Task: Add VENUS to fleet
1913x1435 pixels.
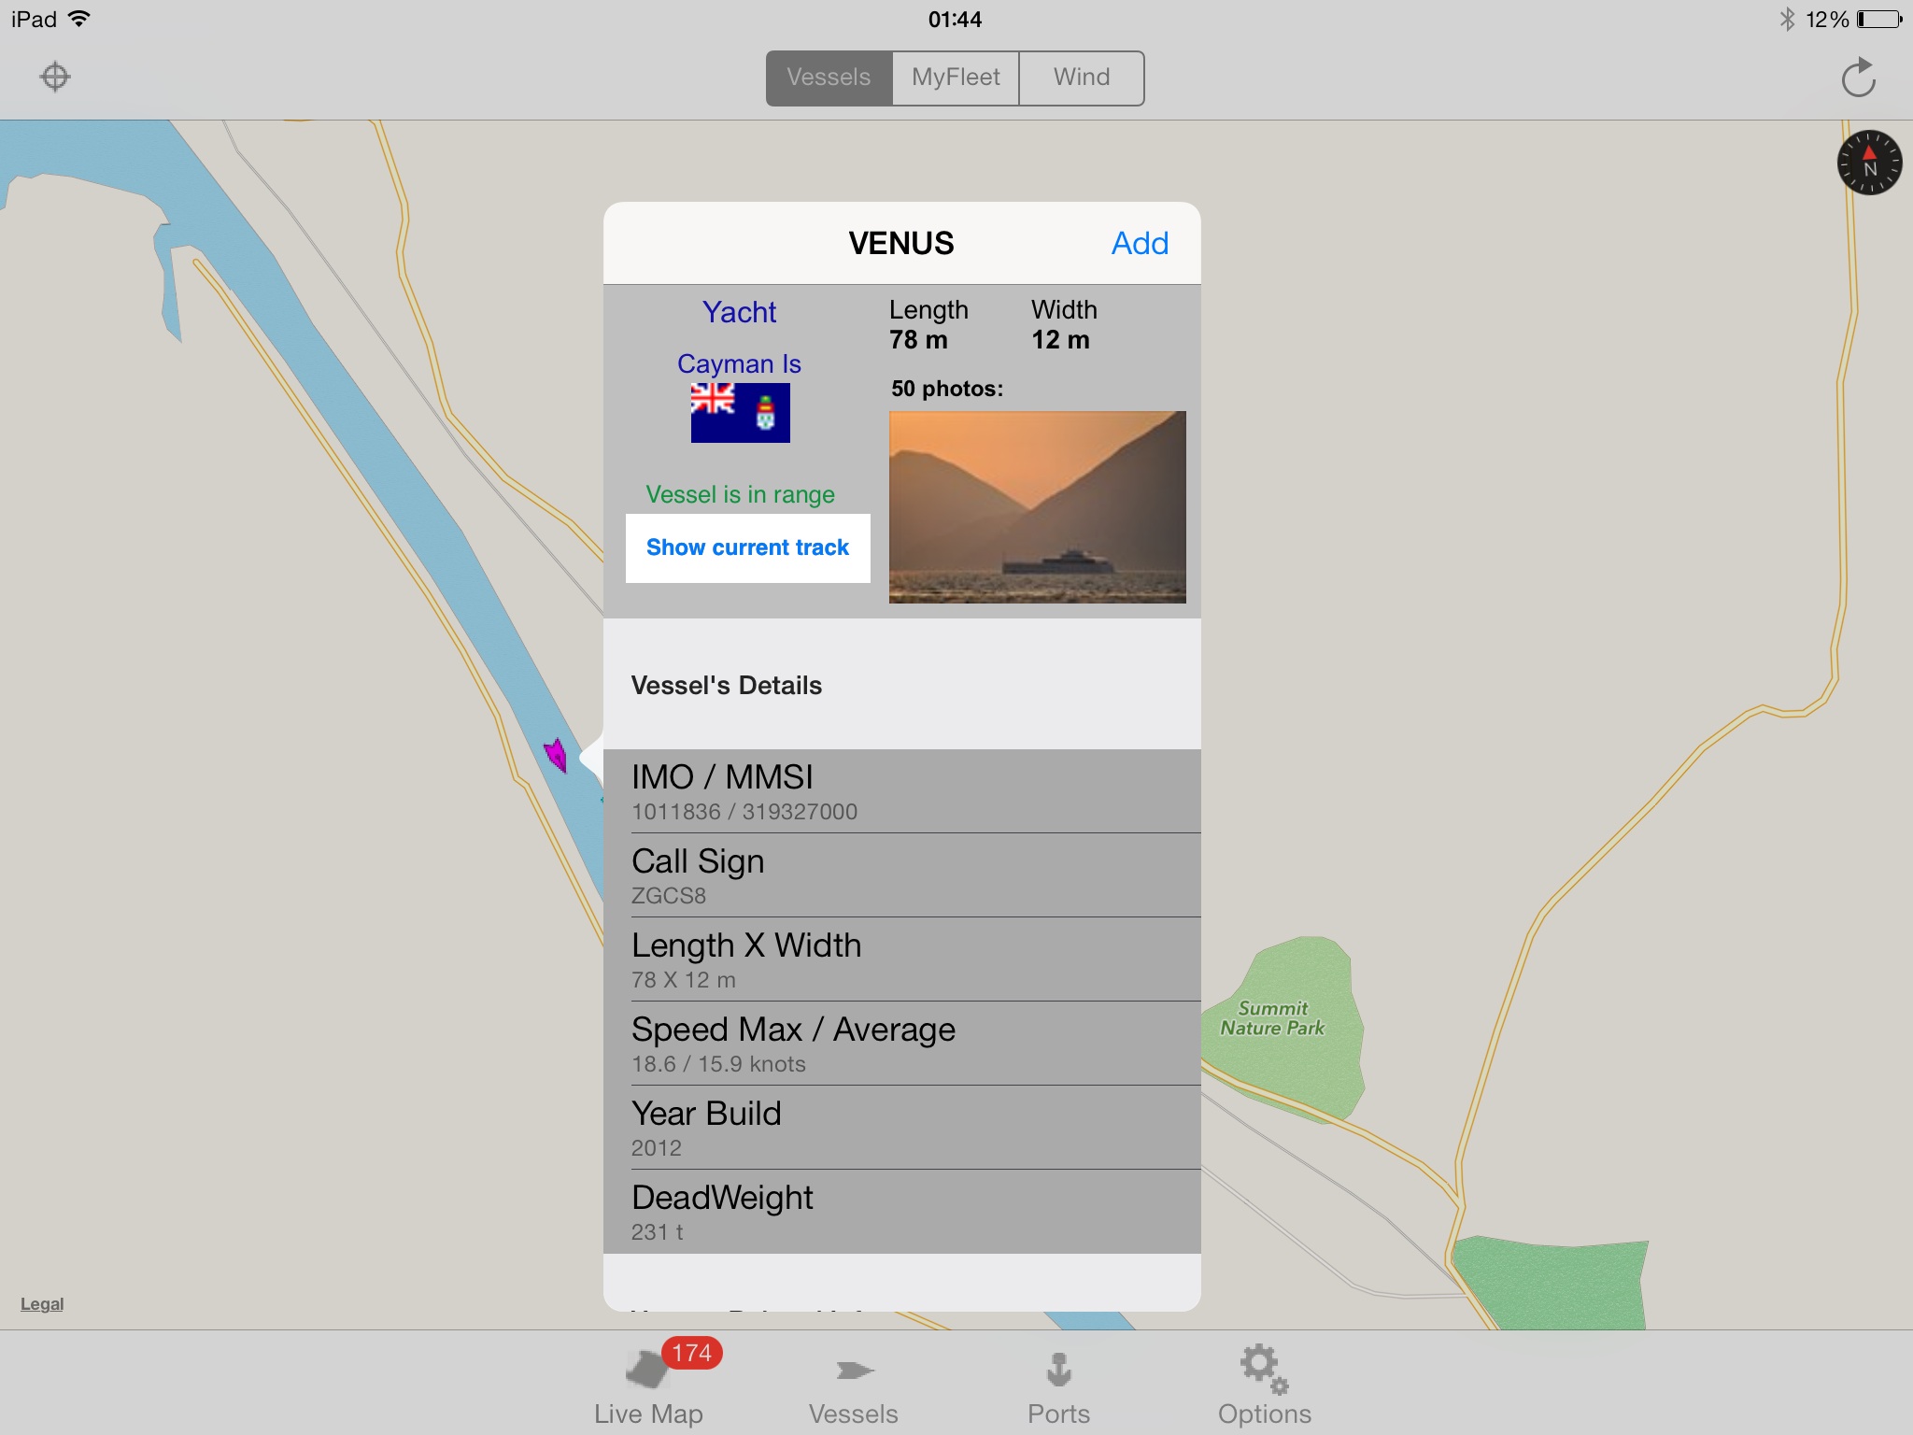Action: [x=1140, y=243]
